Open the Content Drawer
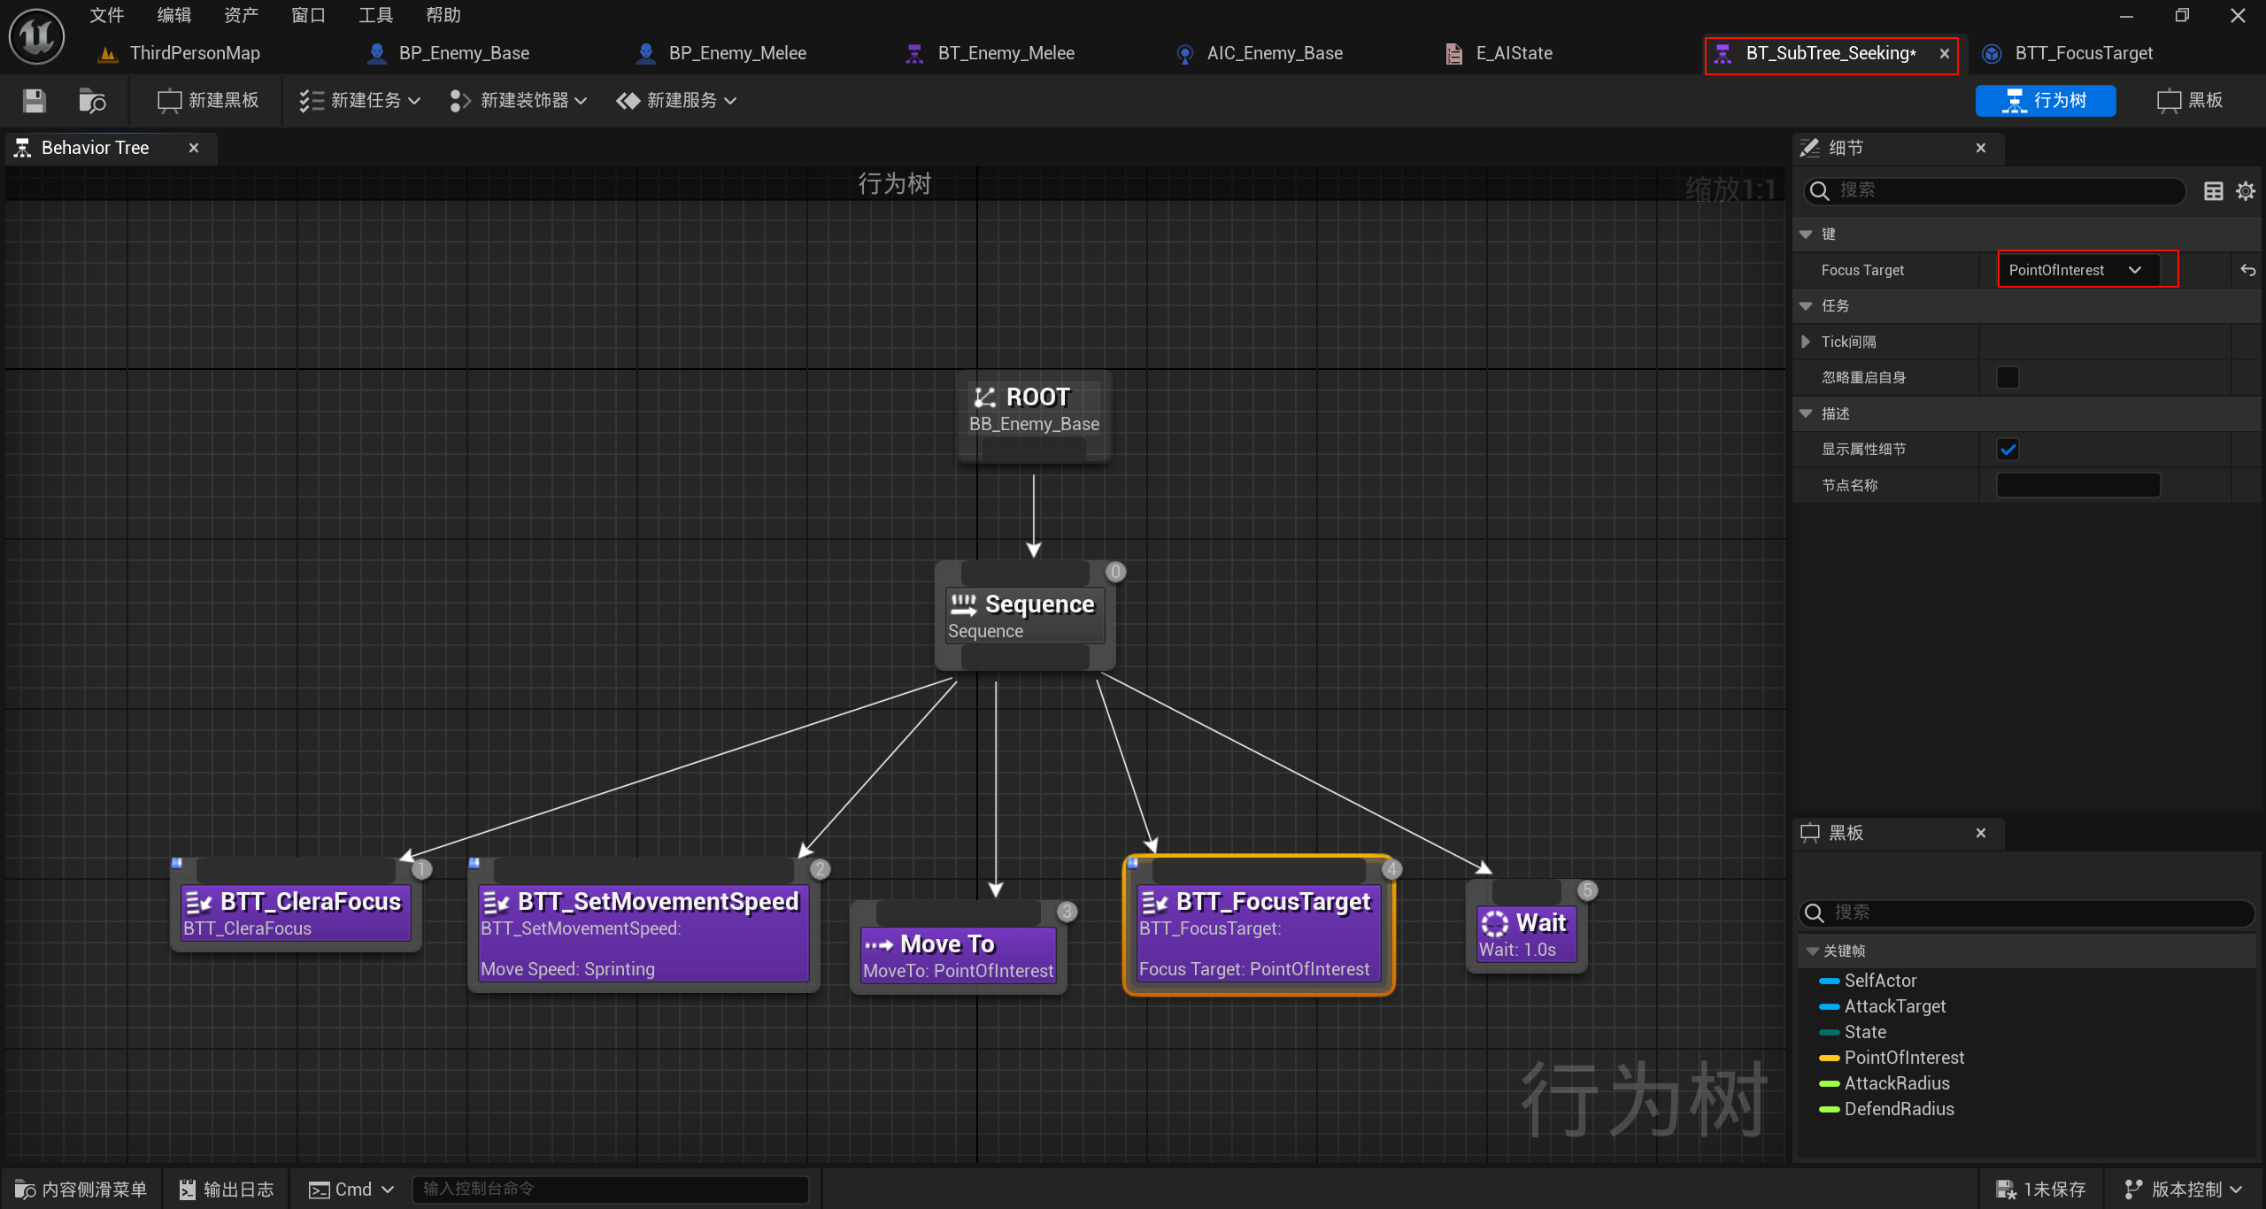 (81, 1189)
